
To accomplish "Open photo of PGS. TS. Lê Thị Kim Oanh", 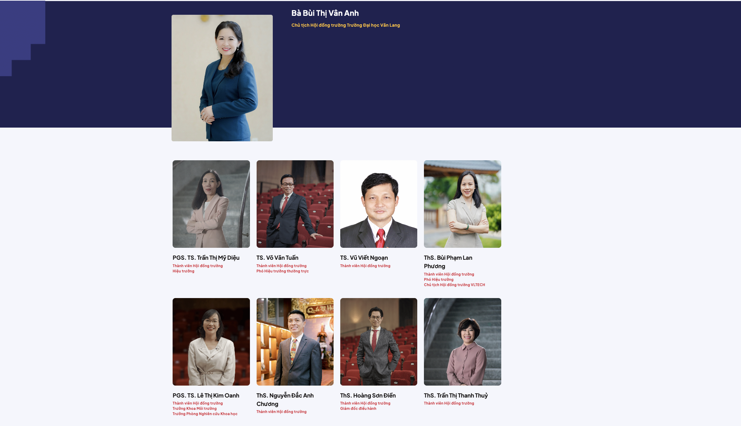I will click(211, 342).
